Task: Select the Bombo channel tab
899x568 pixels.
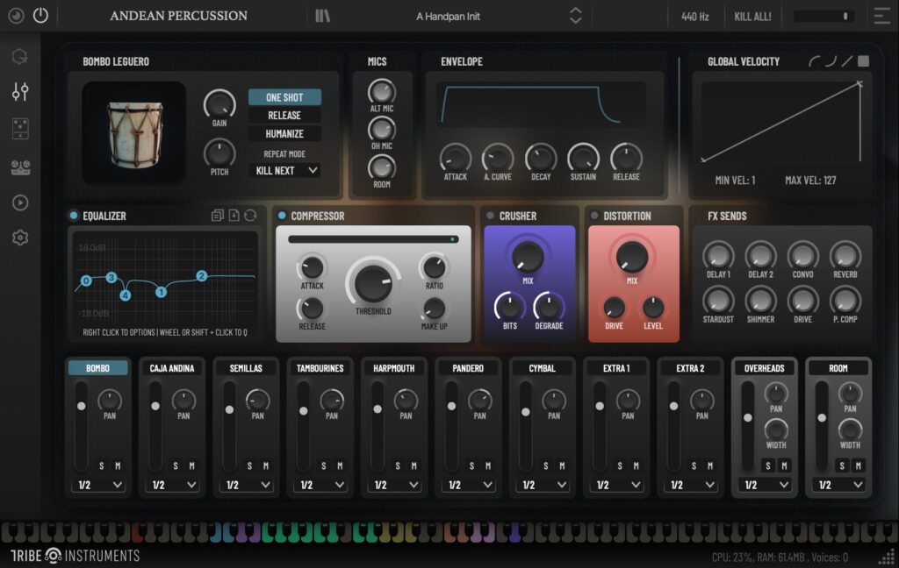Action: pyautogui.click(x=98, y=368)
